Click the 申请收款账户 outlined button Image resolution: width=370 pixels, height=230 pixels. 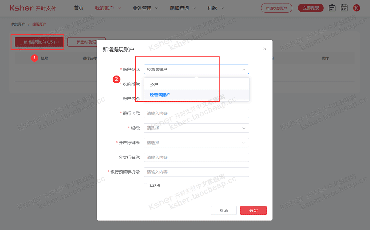[276, 8]
